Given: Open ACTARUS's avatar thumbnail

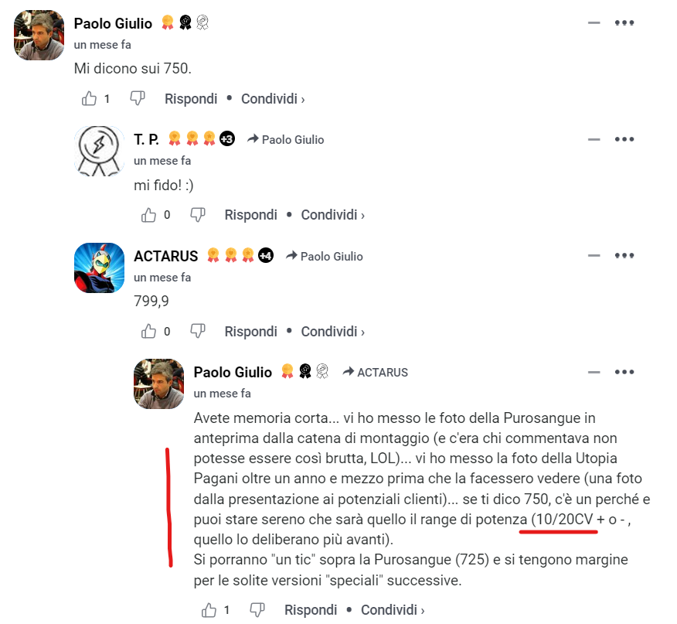Looking at the screenshot, I should [99, 268].
